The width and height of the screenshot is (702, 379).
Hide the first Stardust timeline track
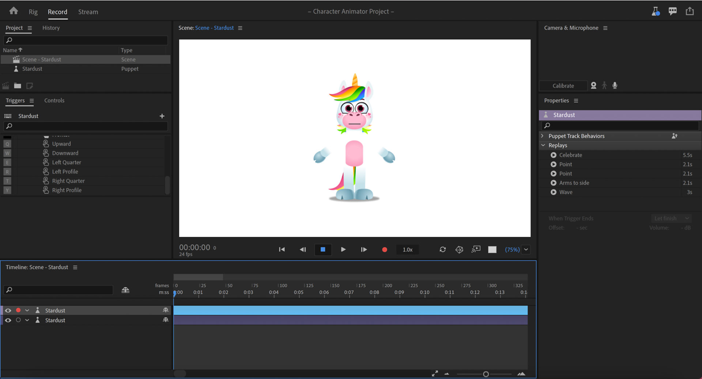pos(8,311)
